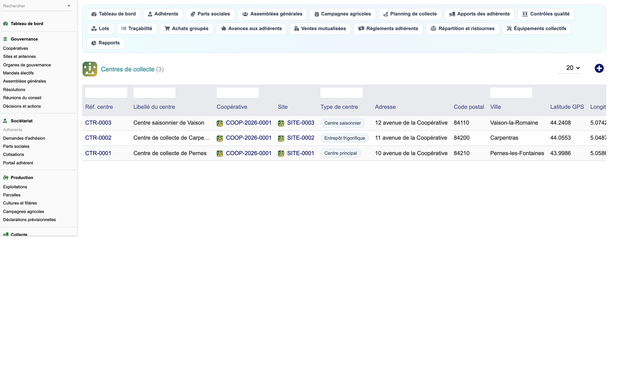
Task: Open Sites et antennes in the sidebar
Action: (x=19, y=56)
